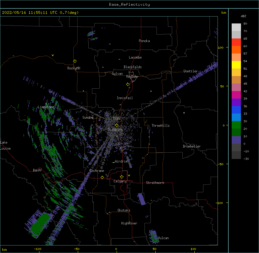Click the dark green 20-10 dBZ legend swatch
The image size is (259, 253).
[236, 133]
